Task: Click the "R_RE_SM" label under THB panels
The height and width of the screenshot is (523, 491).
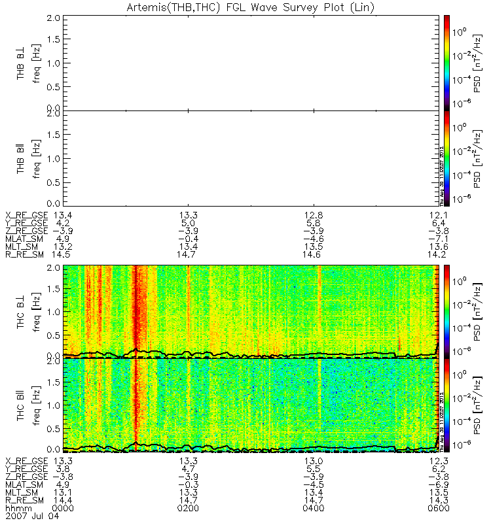Action: 24,255
